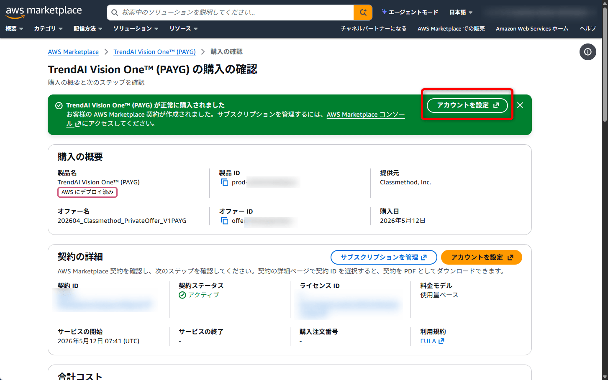Open the 概要 dropdown menu

(14, 28)
